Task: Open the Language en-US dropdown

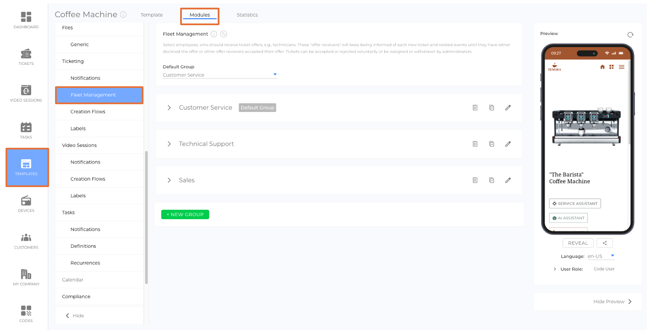Action: pos(601,256)
